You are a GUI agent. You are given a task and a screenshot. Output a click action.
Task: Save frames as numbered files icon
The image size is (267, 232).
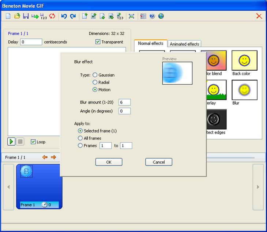[x=44, y=16]
